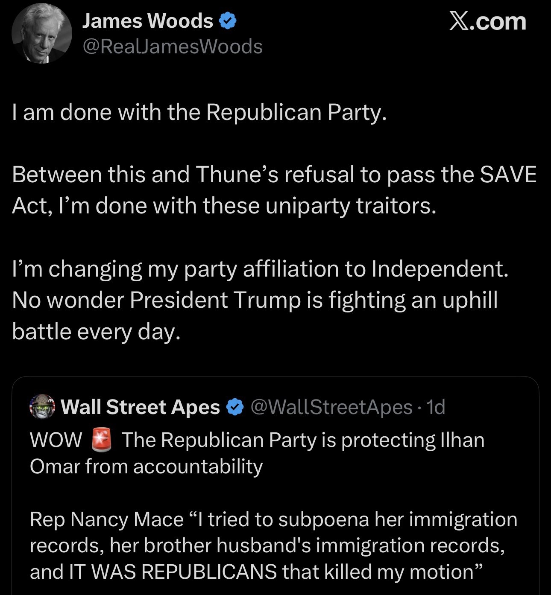The height and width of the screenshot is (595, 551).
Task: Click Wall Street Apes' verified checkmark badge
Action: (x=234, y=407)
